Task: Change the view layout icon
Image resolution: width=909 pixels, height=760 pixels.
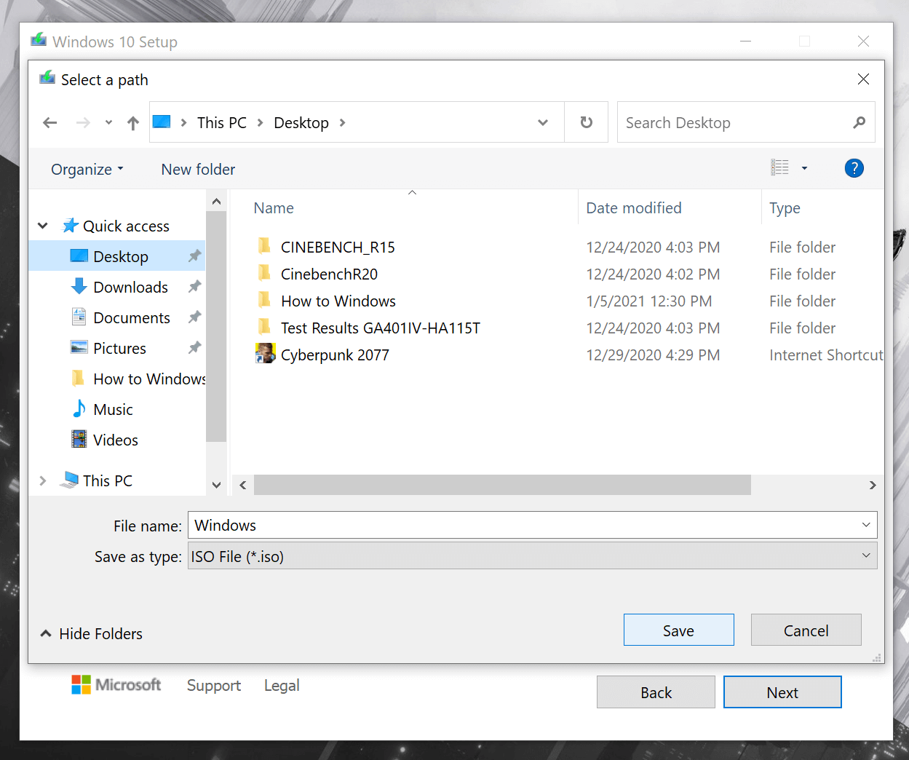Action: pos(779,168)
